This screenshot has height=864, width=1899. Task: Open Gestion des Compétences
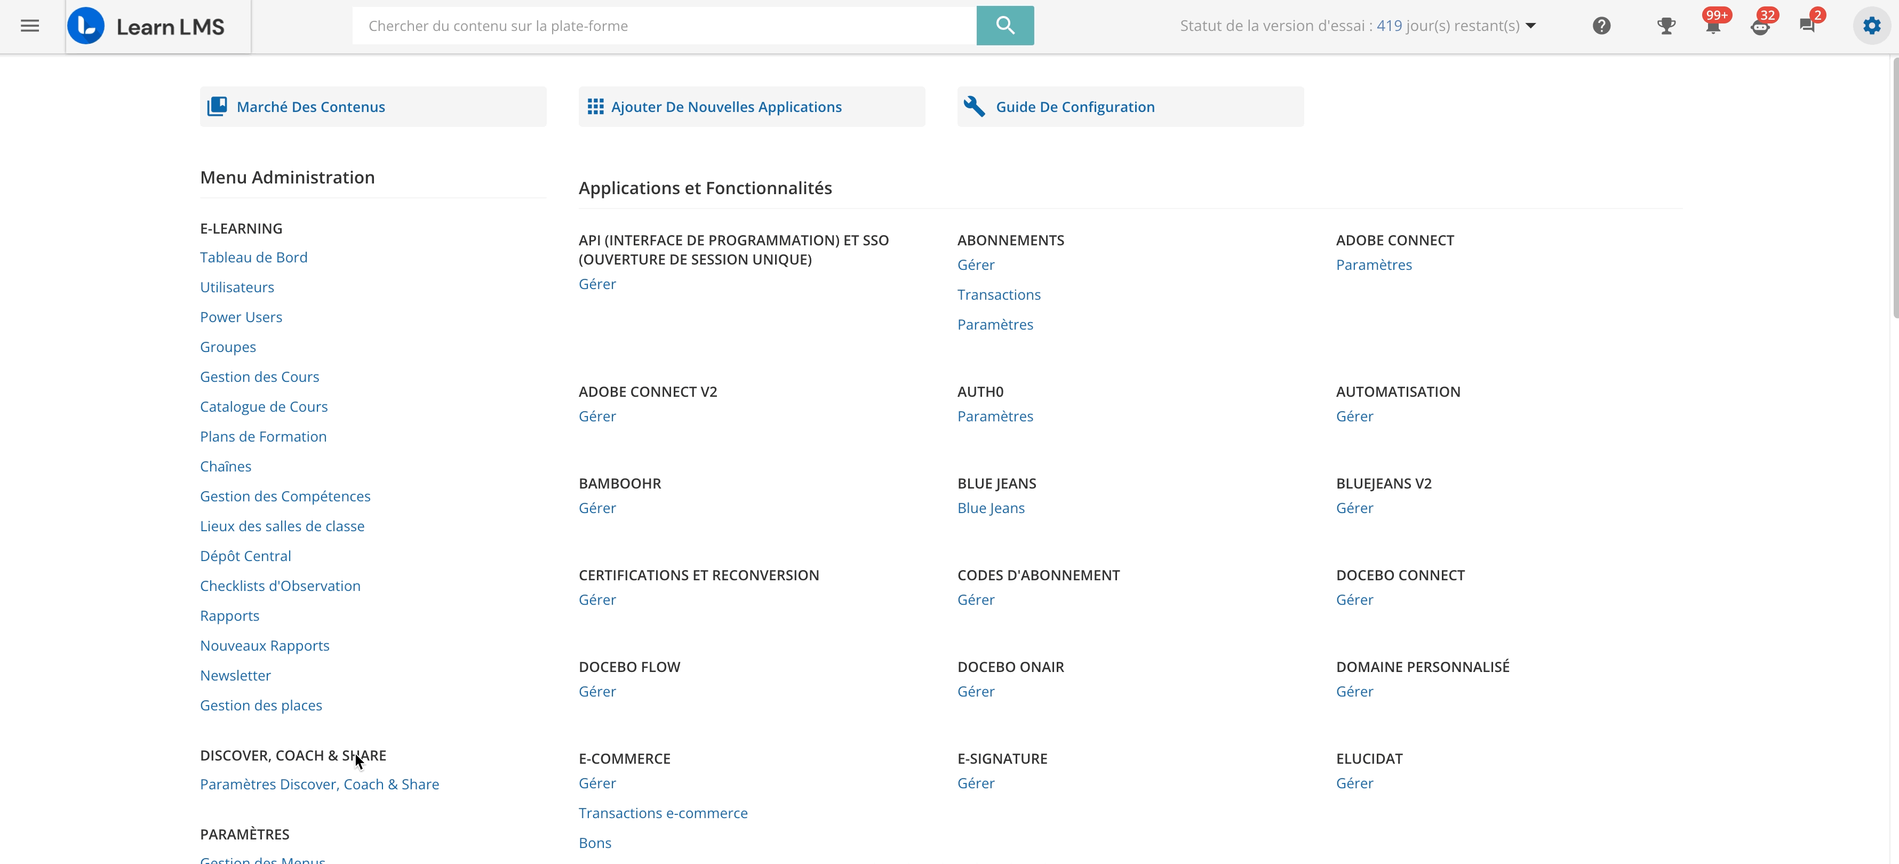pyautogui.click(x=285, y=496)
